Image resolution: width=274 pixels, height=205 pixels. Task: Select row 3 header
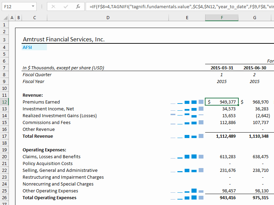(4, 40)
